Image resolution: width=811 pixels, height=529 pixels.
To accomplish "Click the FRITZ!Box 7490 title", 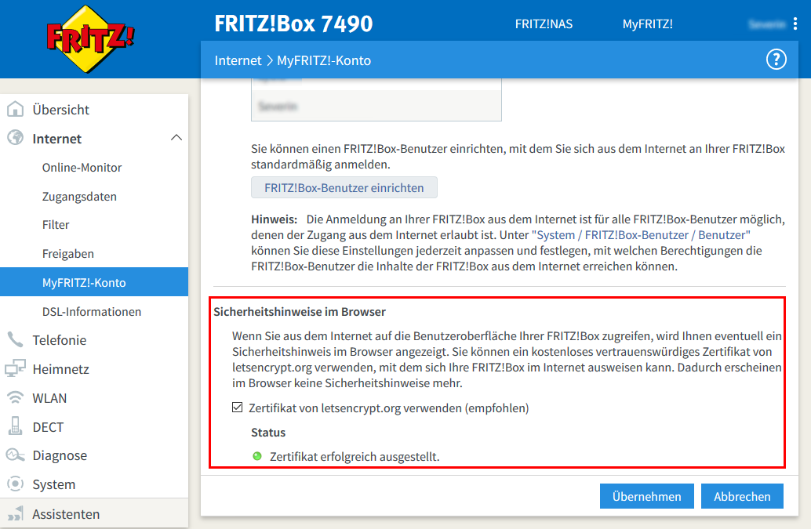I will point(293,24).
